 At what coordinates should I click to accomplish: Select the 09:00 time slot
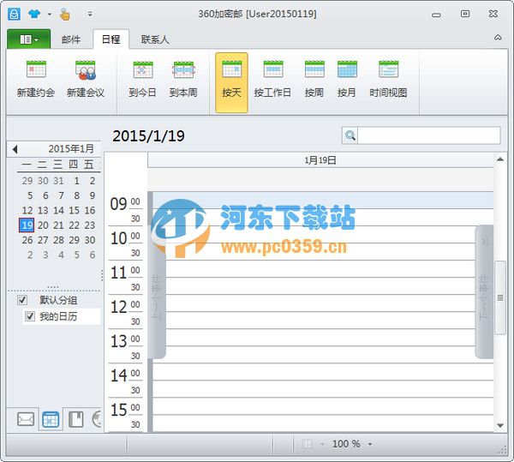pos(323,201)
